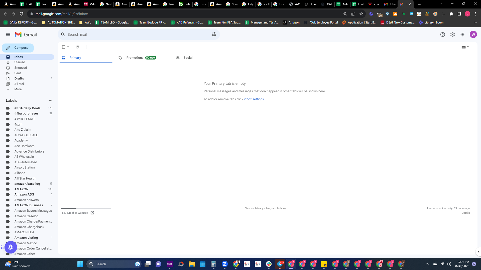Open the Drafts folder
Screen dimensions: 481x270
(x=27, y=78)
